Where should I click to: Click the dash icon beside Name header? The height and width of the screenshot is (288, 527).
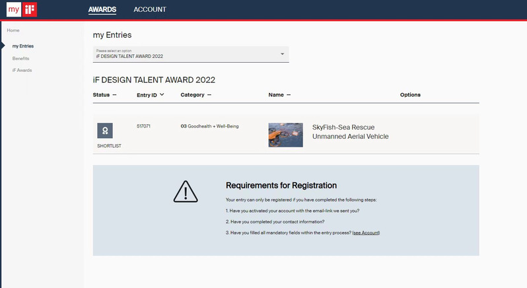[289, 94]
